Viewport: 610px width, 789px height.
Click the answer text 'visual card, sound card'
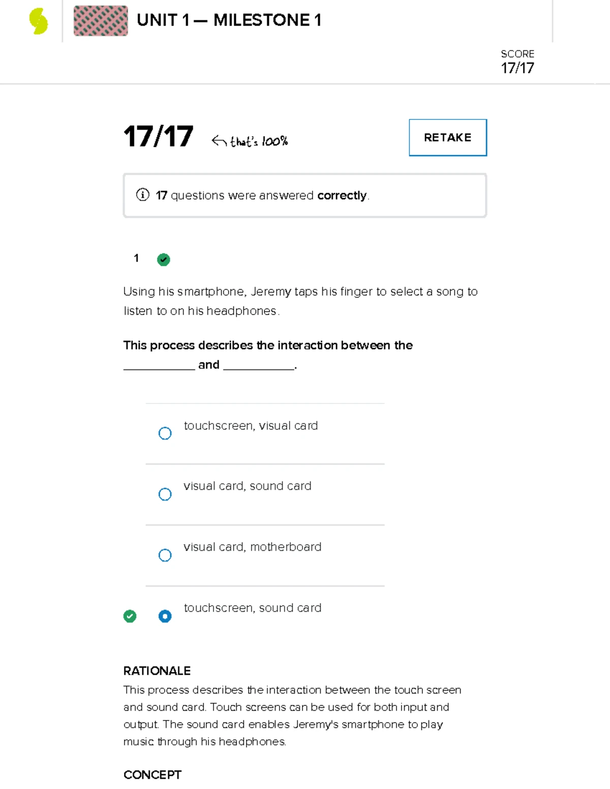coord(247,486)
